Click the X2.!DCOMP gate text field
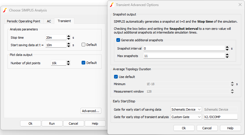 (220, 117)
